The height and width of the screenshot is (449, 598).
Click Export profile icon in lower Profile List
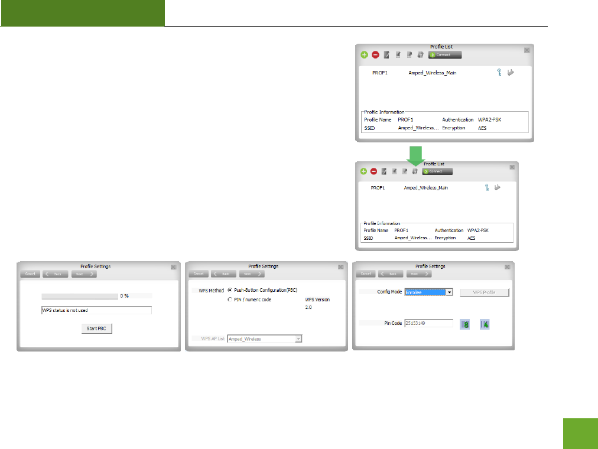[405, 171]
